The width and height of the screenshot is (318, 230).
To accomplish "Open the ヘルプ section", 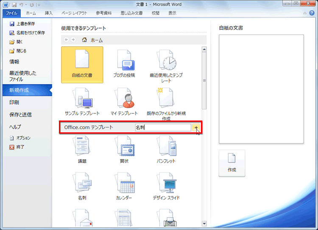I will [15, 127].
